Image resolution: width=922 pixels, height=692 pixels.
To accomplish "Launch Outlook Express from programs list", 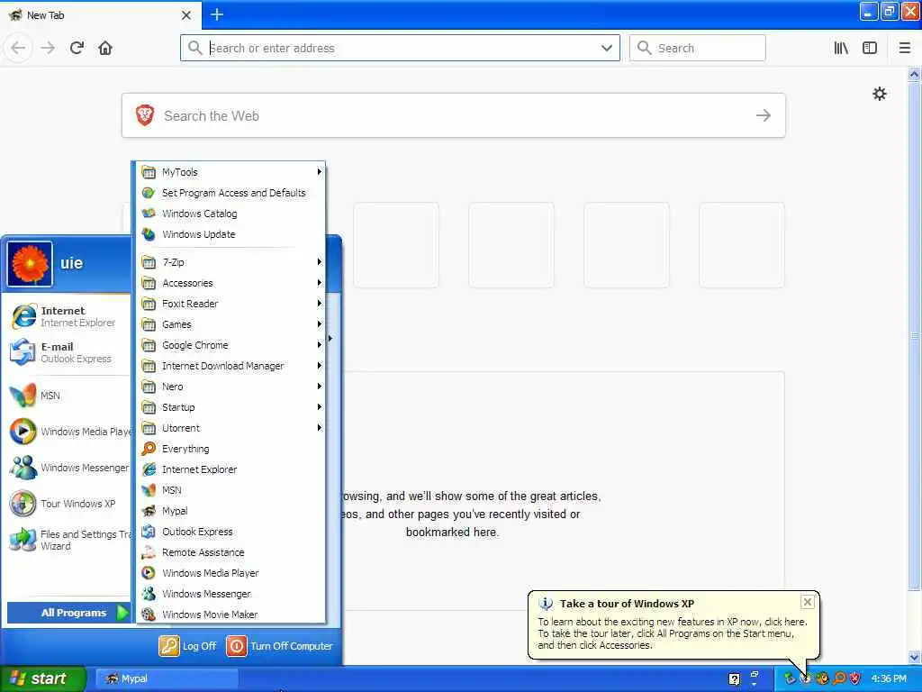I will [x=231, y=532].
